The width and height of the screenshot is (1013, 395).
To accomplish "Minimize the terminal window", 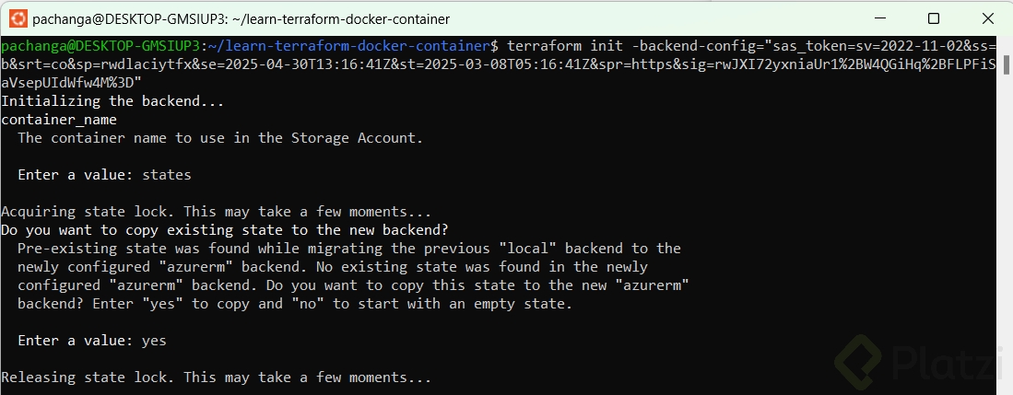I will (x=881, y=18).
